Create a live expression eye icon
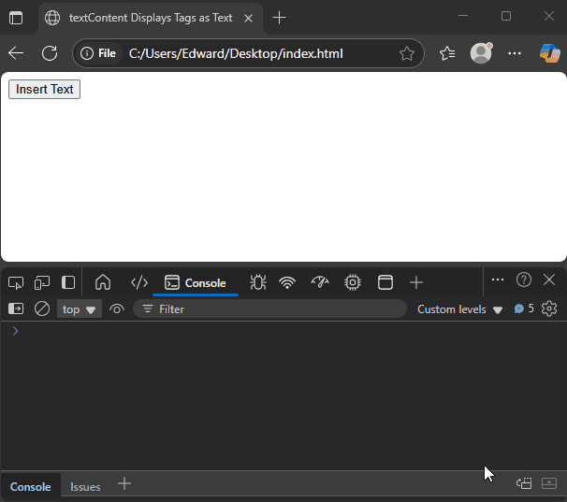 (x=117, y=309)
